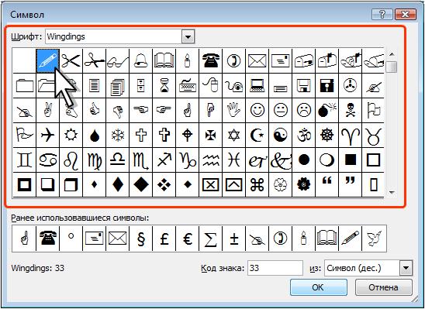Choose the bomb symbol

tap(327, 111)
